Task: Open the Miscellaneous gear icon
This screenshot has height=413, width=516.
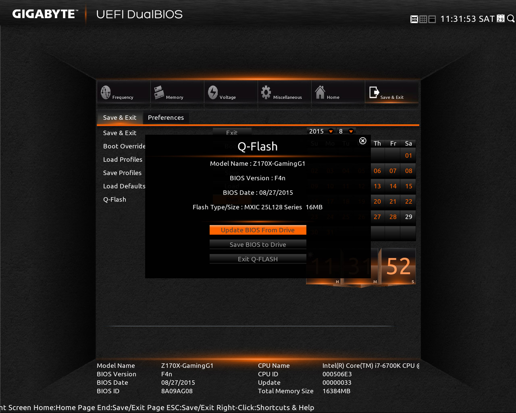Action: 266,92
